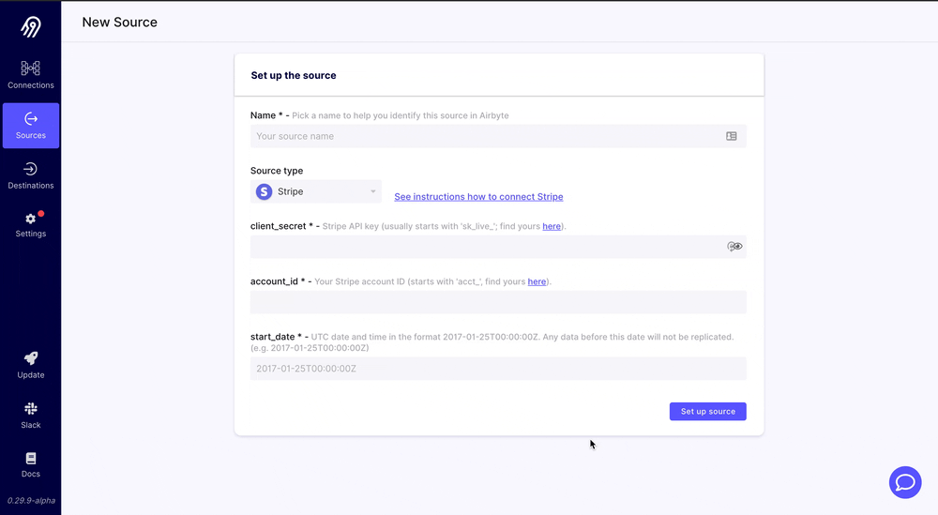Follow the account_id 'here' link
This screenshot has width=938, height=515.
coord(537,281)
